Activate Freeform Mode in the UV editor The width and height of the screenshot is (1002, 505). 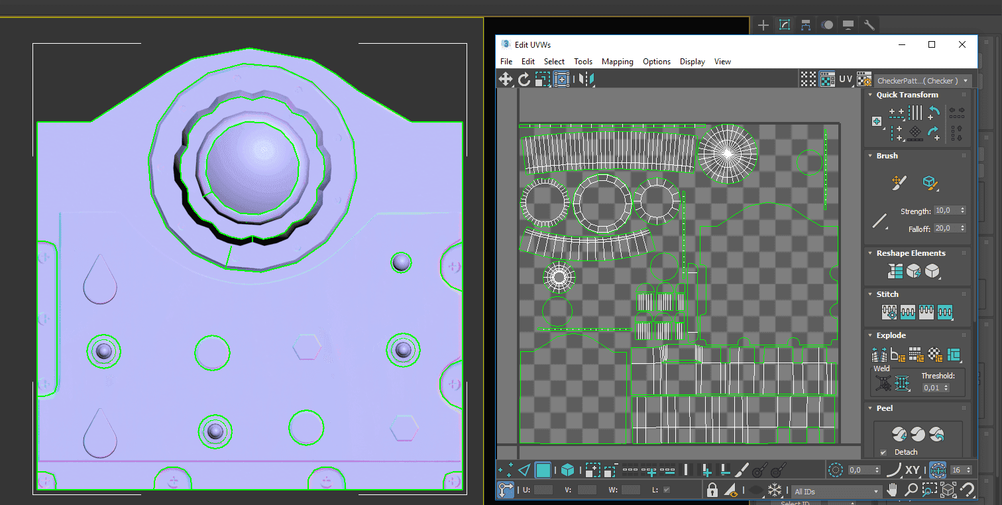pos(563,78)
